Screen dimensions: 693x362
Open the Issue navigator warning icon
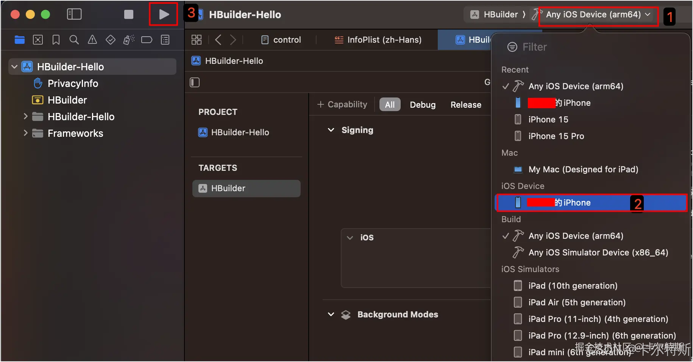[92, 40]
